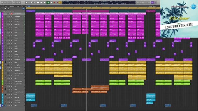This screenshot has width=198, height=111.
Task: Go to beginning transport button
Action: coord(26,2)
